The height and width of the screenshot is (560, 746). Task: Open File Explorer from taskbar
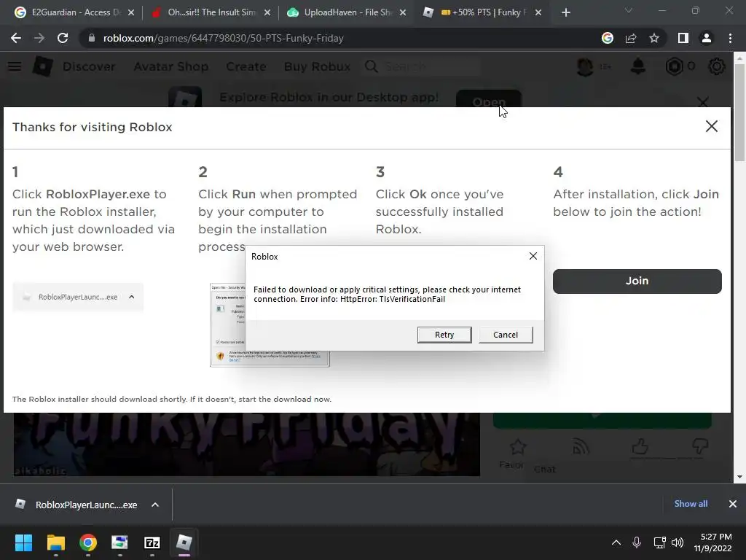tap(55, 542)
